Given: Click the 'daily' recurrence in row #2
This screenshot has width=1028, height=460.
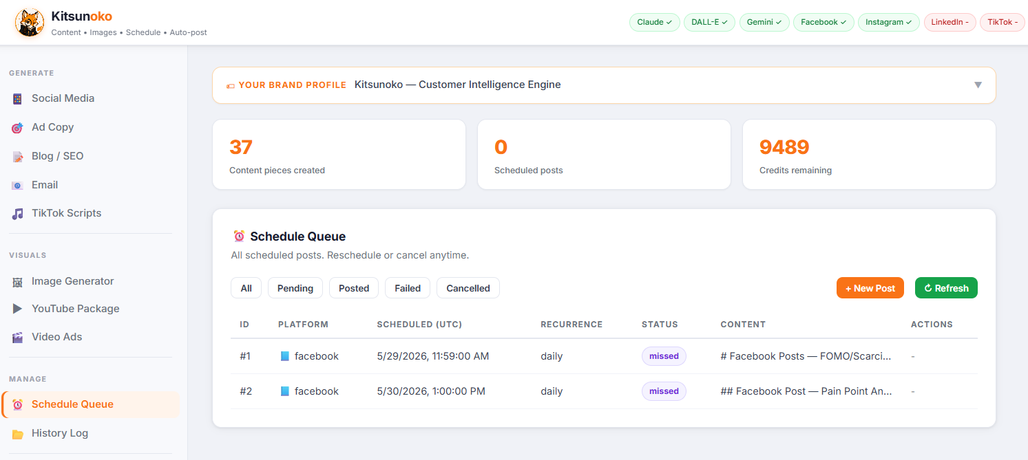Looking at the screenshot, I should [552, 391].
